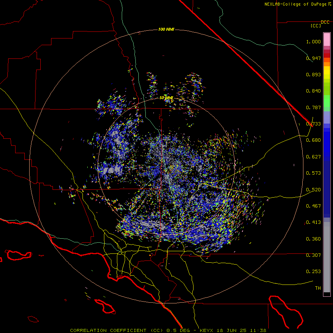Click the KEYX station identifier in caption

(207, 330)
